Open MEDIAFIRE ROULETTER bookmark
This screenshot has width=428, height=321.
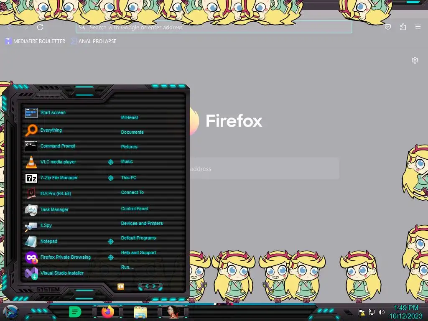[x=35, y=41]
